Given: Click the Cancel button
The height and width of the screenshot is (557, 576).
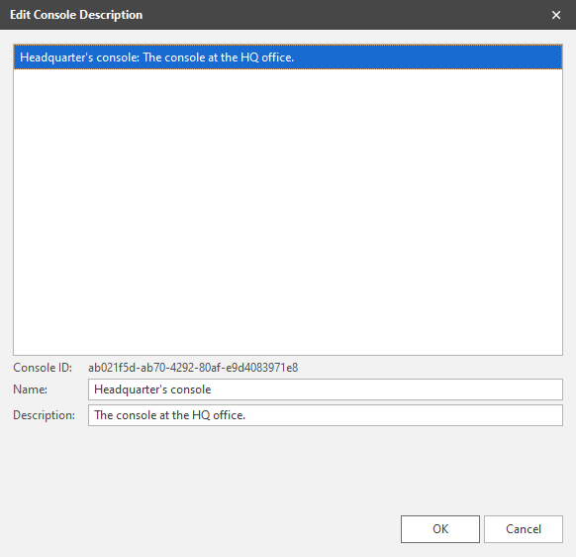Looking at the screenshot, I should tap(524, 529).
